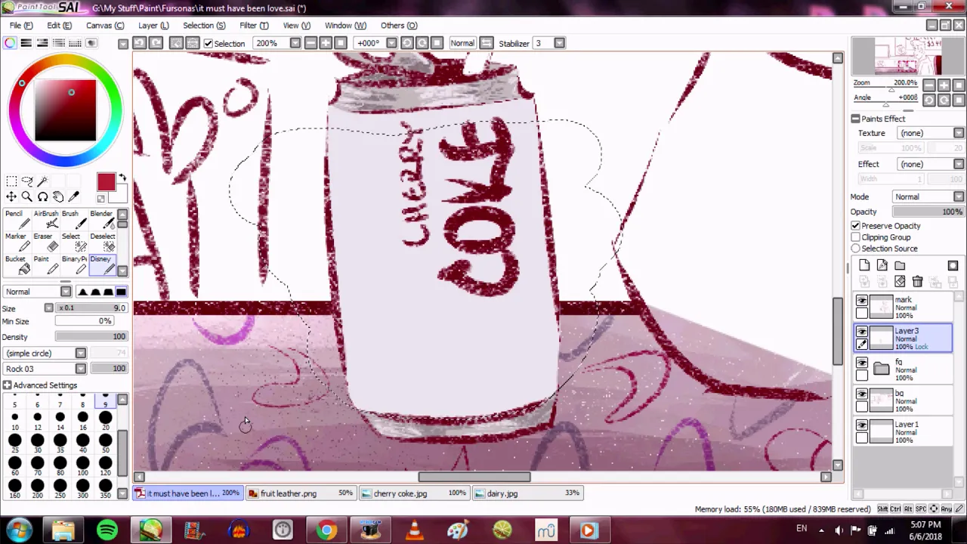
Task: Choose the Blender tool
Action: click(x=102, y=220)
